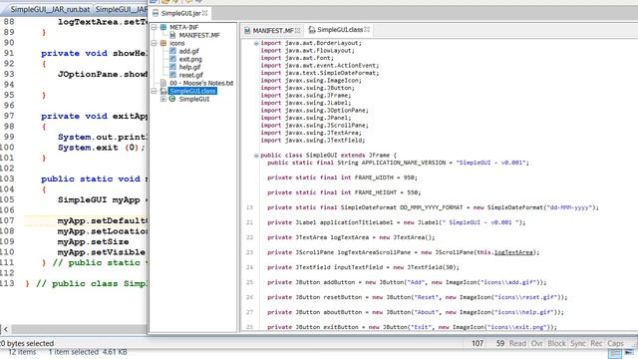Click the '12 items' count text
638x359 pixels.
pos(22,352)
